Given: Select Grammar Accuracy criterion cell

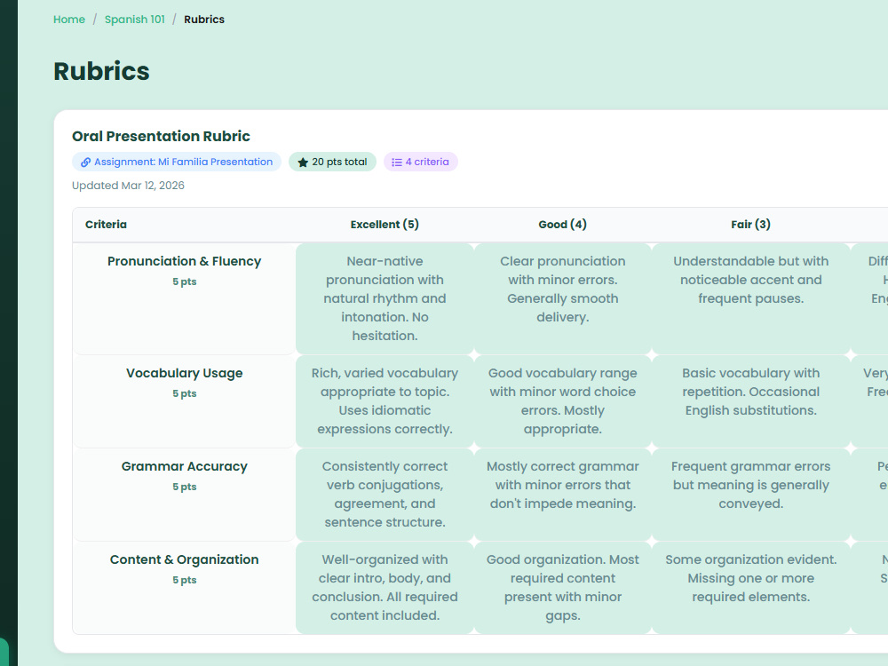Looking at the screenshot, I should pos(184,495).
